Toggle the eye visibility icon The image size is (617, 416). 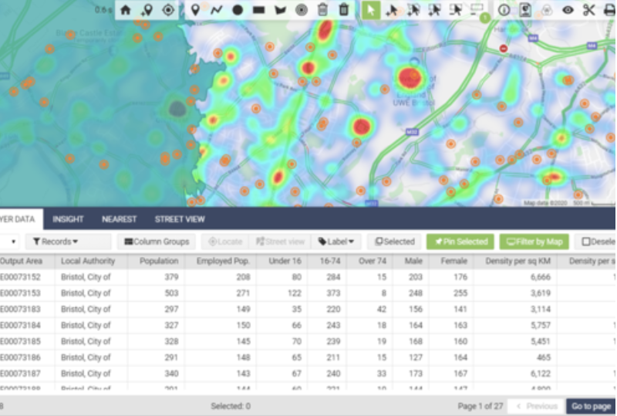[568, 10]
